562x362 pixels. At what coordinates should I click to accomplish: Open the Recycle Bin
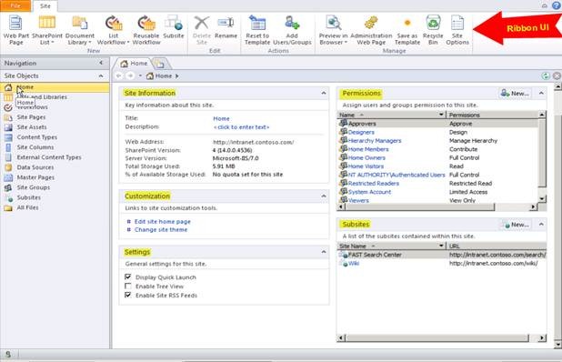433,30
